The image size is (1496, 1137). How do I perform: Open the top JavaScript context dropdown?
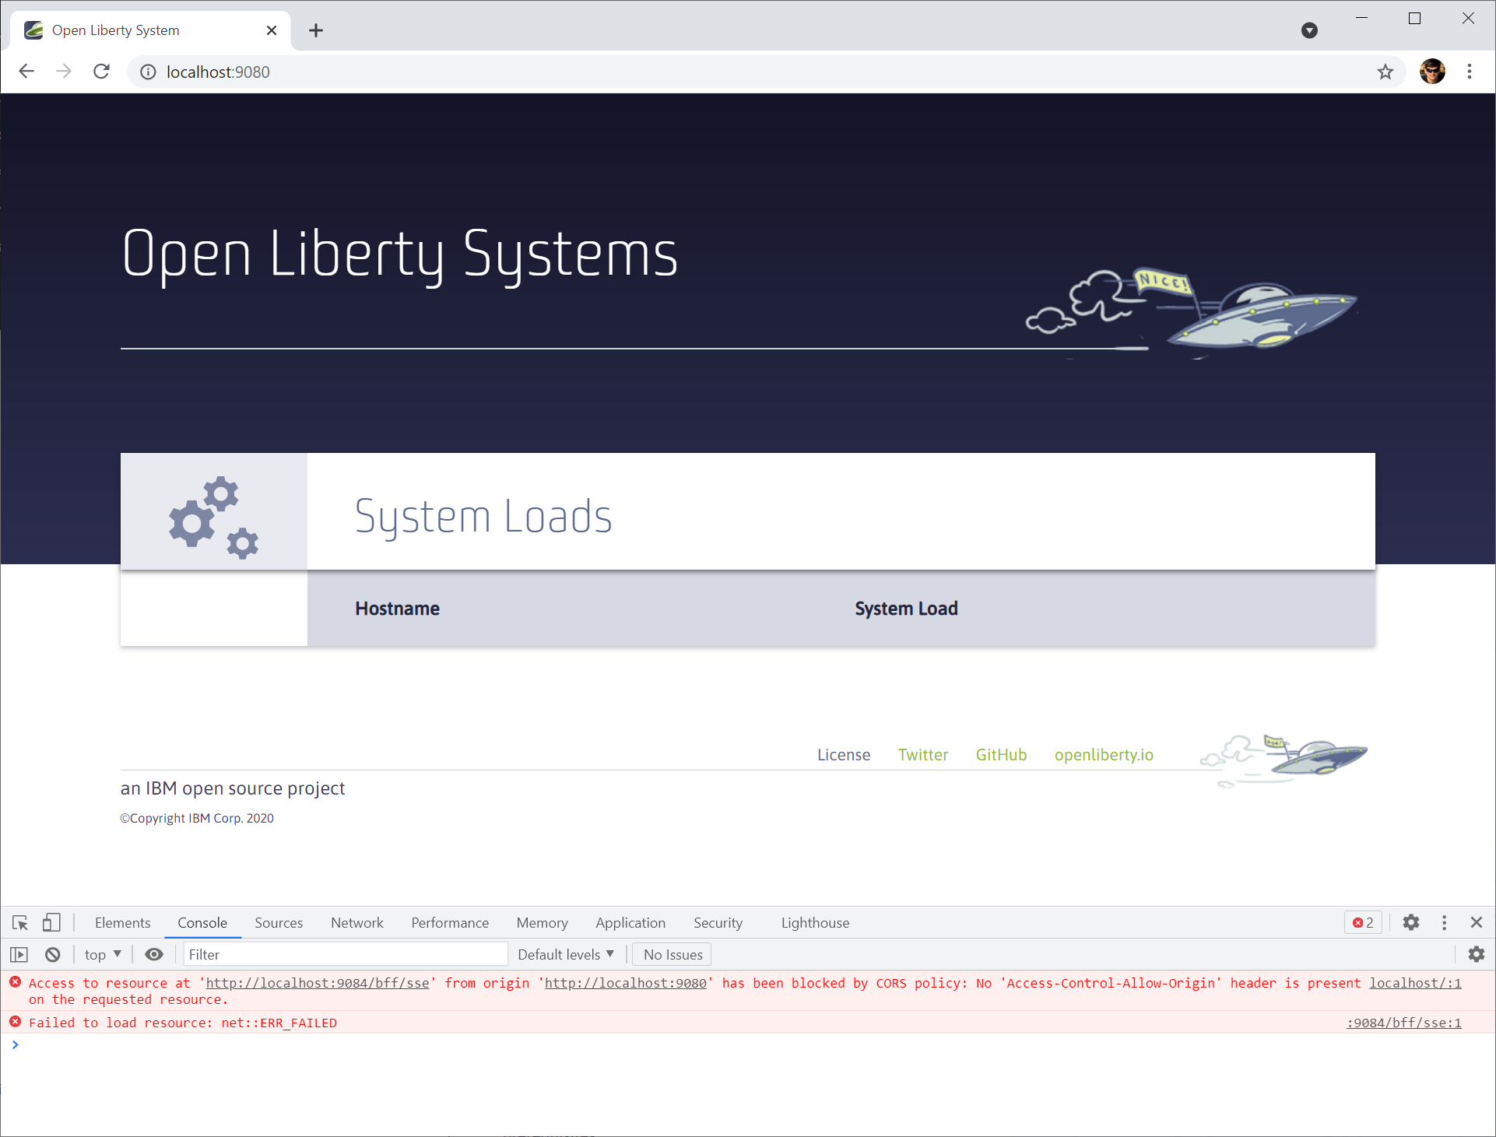[103, 955]
